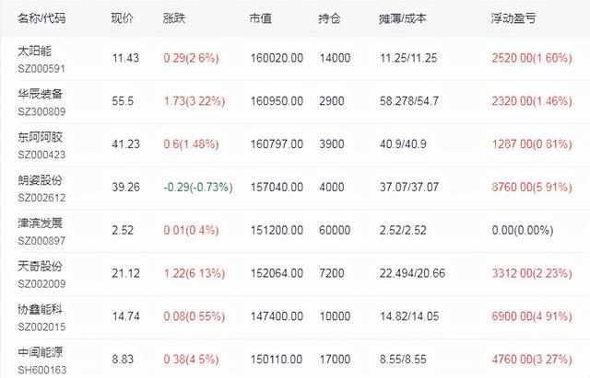Click cost value 14.82/14.05
The image size is (590, 378).
click(409, 316)
